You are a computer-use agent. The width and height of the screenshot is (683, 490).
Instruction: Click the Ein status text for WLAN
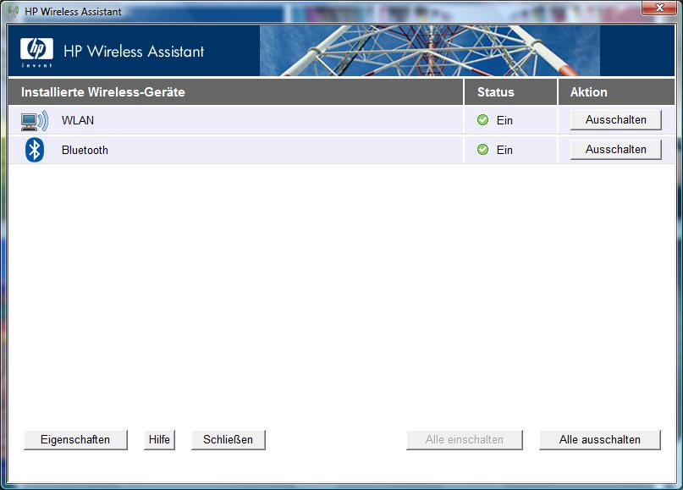[504, 121]
